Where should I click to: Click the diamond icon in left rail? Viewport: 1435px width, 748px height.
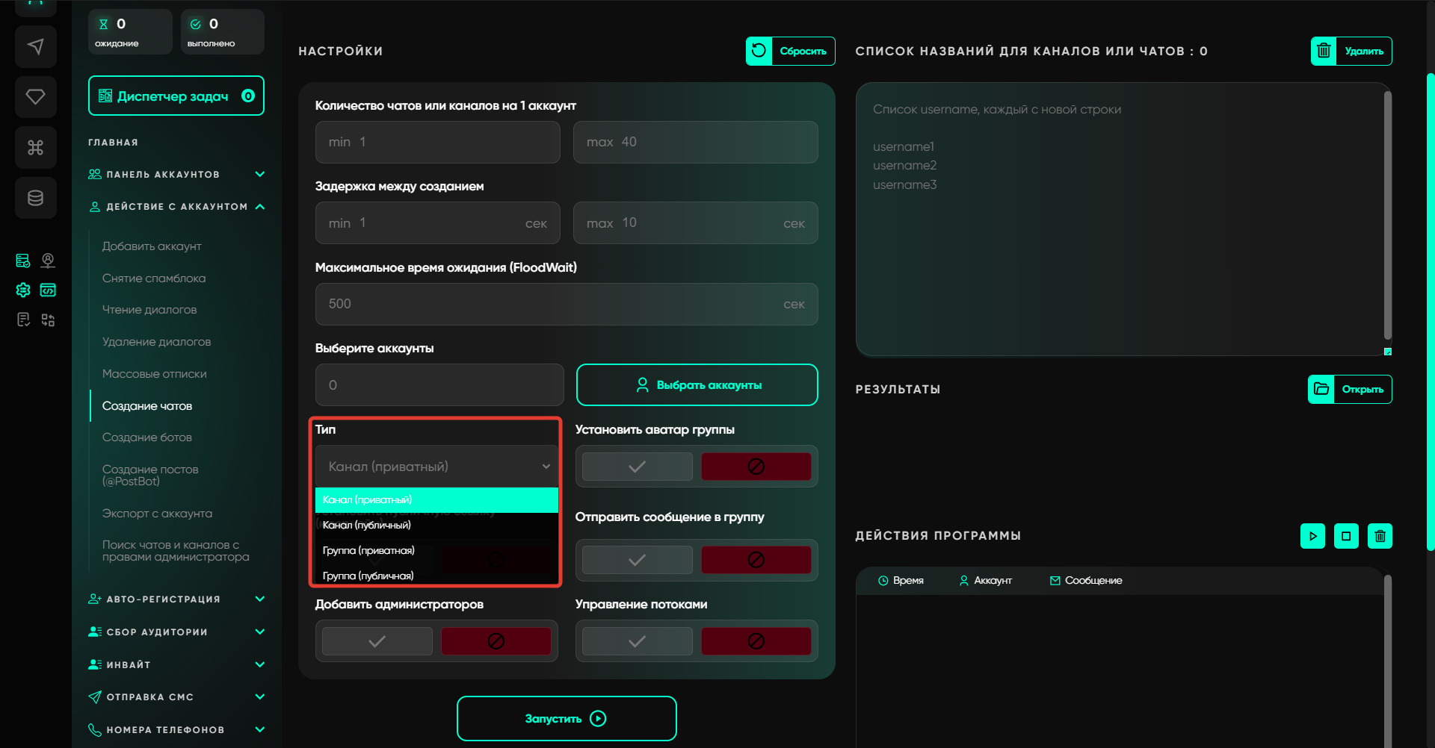click(x=35, y=97)
